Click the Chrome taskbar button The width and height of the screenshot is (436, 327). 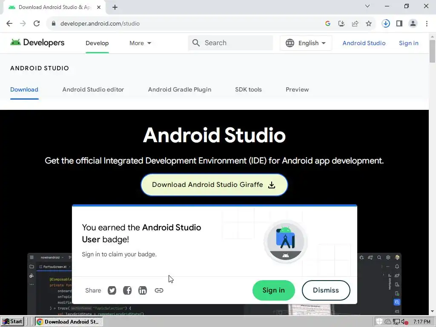pyautogui.click(x=69, y=322)
